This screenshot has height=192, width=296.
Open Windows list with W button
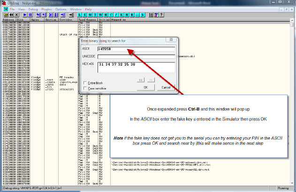coord(100,15)
